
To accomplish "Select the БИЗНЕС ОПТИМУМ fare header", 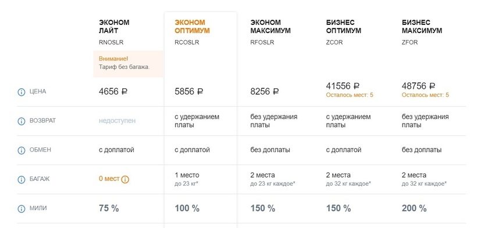I will [343, 27].
